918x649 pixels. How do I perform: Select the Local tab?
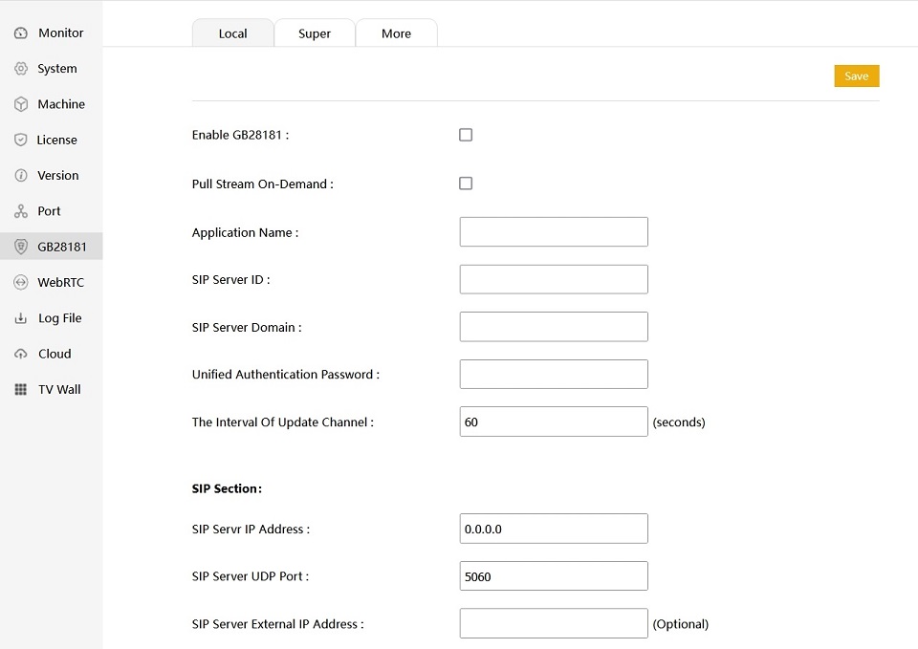pos(233,32)
